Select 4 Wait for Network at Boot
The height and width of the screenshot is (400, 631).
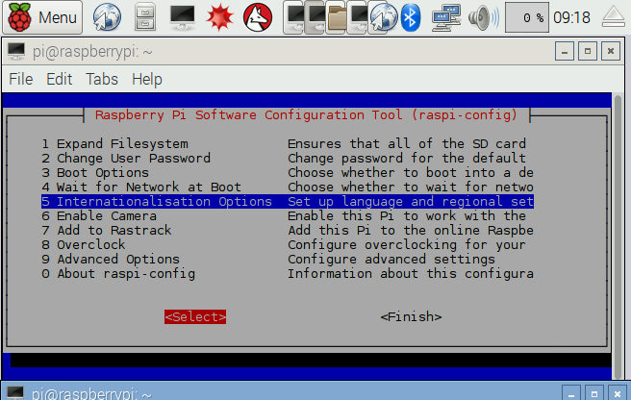(x=288, y=187)
